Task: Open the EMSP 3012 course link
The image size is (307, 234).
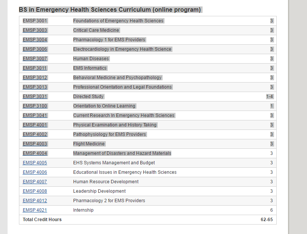Action: [x=35, y=78]
